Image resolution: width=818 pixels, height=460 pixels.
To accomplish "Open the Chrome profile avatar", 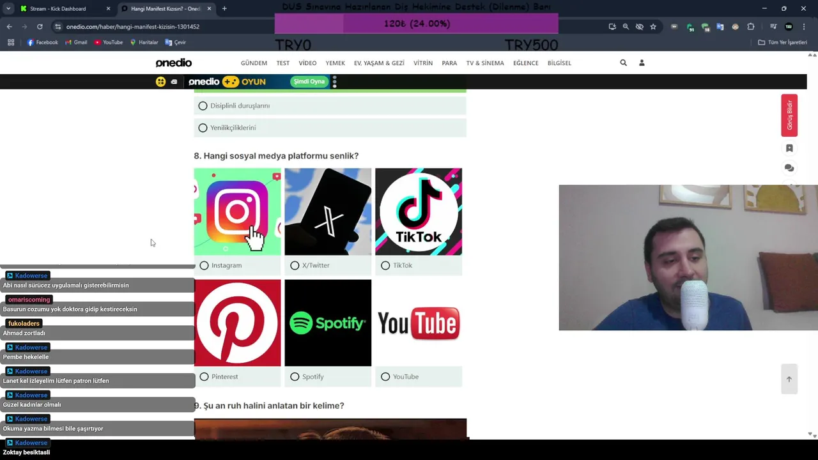I will (789, 27).
